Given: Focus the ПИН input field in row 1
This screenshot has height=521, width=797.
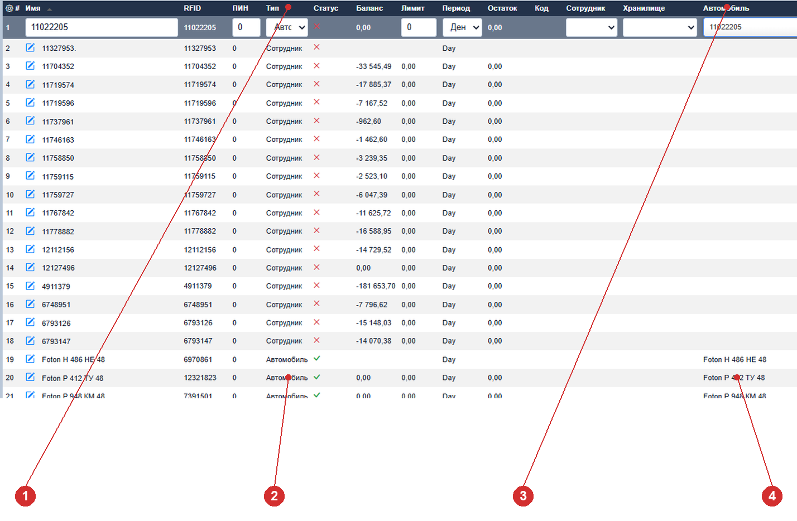Looking at the screenshot, I should tap(246, 27).
